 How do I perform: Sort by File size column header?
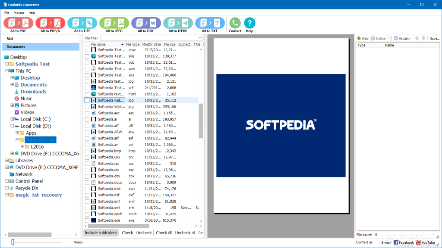tap(169, 44)
